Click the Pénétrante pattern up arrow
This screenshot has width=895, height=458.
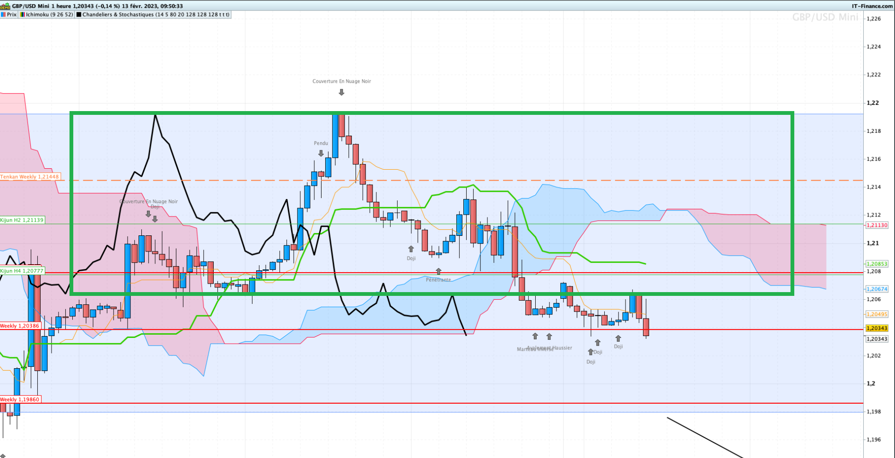[x=438, y=271]
